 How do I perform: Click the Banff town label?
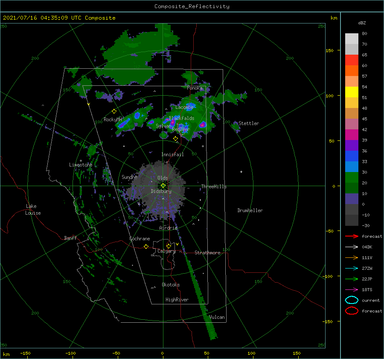[x=70, y=238]
